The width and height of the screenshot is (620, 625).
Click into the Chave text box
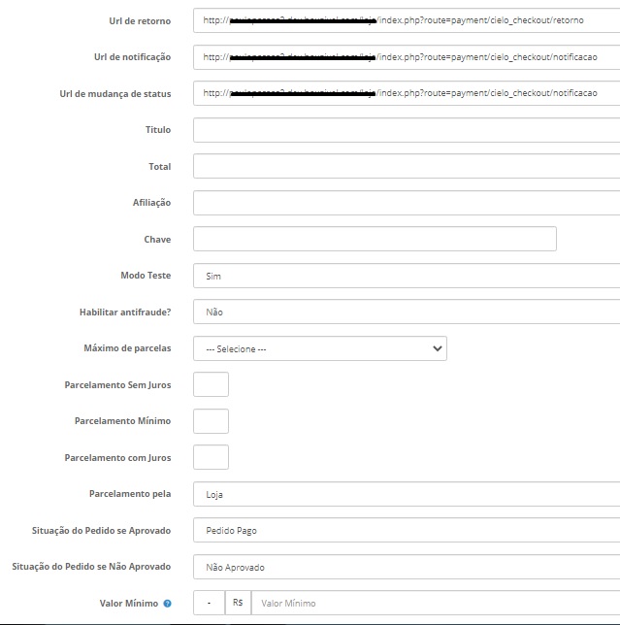point(375,239)
